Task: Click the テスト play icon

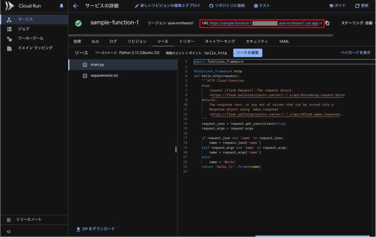Action: 256,6
